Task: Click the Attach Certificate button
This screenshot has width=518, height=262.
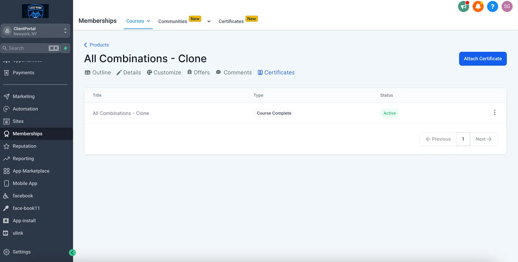Action: (x=483, y=59)
